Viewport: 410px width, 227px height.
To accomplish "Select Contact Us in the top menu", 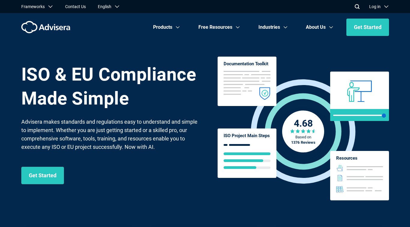I will click(75, 7).
